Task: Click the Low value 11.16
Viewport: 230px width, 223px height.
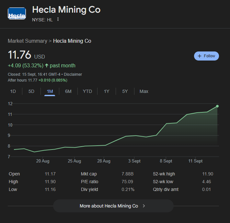Action: click(50, 189)
